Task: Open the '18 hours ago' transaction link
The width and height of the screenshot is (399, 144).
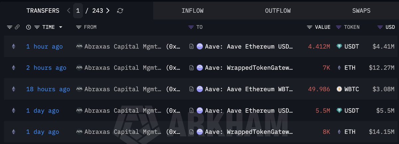Action: 48,89
